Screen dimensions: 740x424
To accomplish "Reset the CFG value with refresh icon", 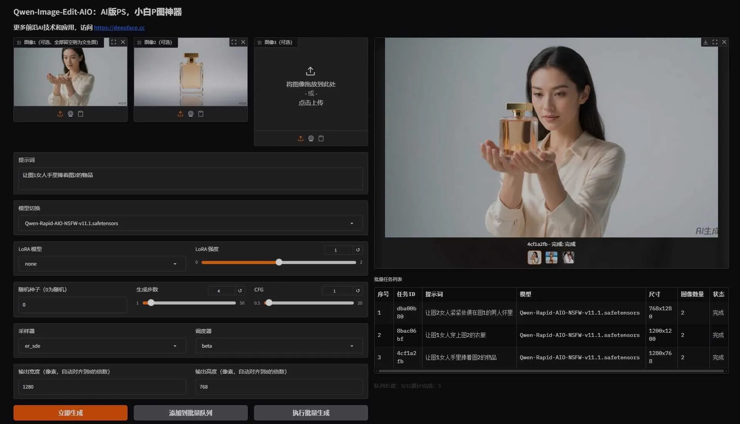I will pos(358,290).
